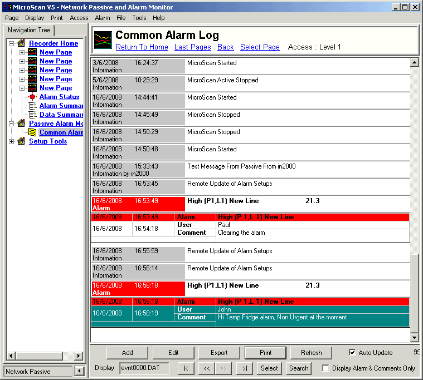Click the MicroScan title bar application icon

tap(7, 7)
